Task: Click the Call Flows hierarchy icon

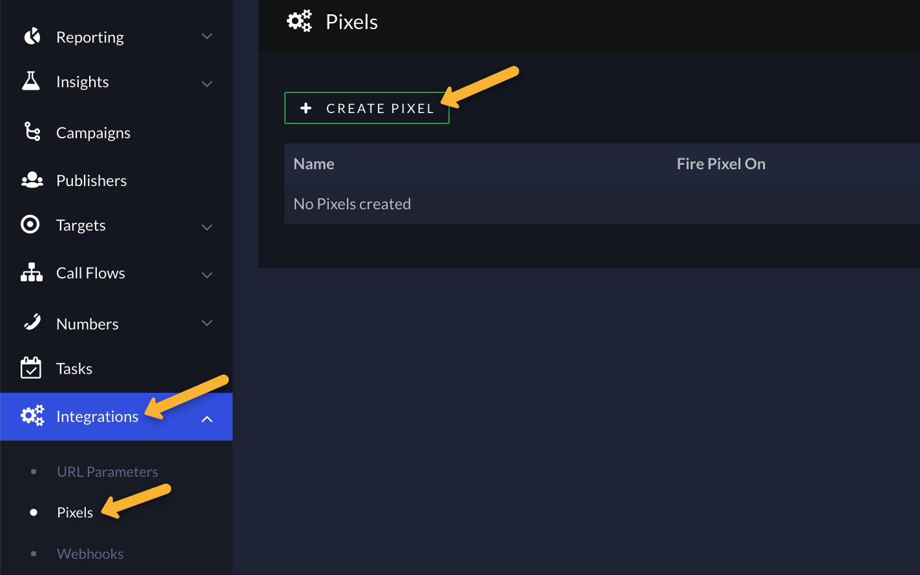Action: 32,273
